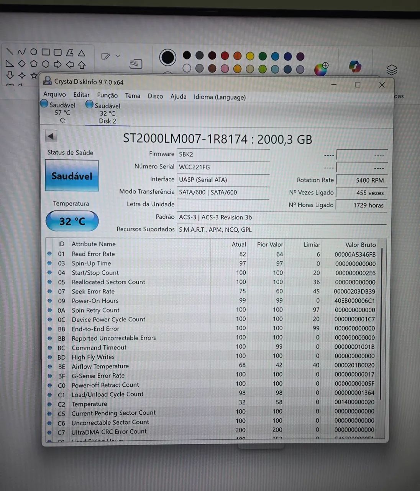420x491 pixels.
Task: Click the 455 vezes power count value
Action: click(x=362, y=193)
